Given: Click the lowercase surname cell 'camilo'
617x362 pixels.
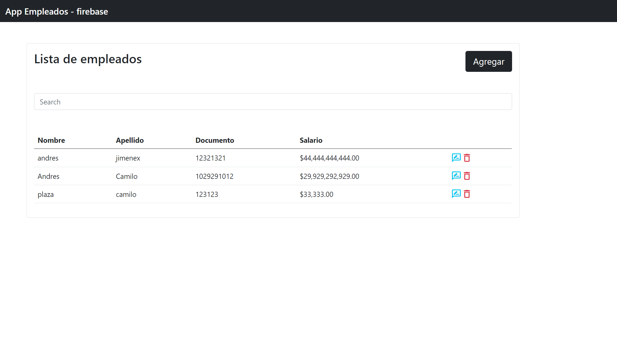Looking at the screenshot, I should pyautogui.click(x=126, y=194).
